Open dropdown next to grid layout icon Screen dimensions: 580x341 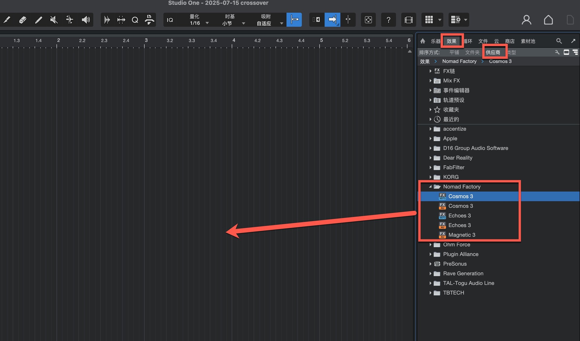[440, 20]
